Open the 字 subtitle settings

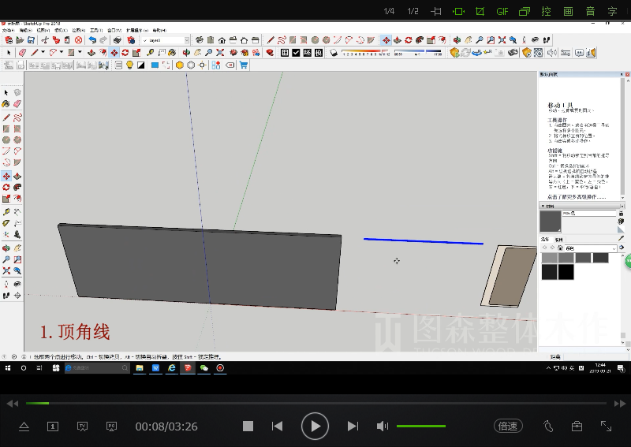click(x=612, y=11)
